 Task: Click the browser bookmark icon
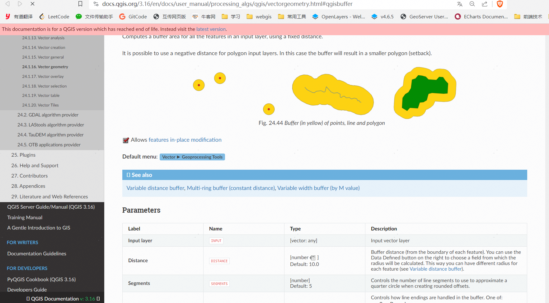(80, 4)
